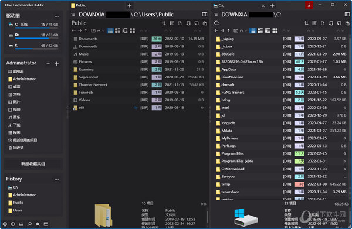The height and width of the screenshot is (229, 352).
Task: Toggle the pane layout icon in bottom bar
Action: [21, 224]
